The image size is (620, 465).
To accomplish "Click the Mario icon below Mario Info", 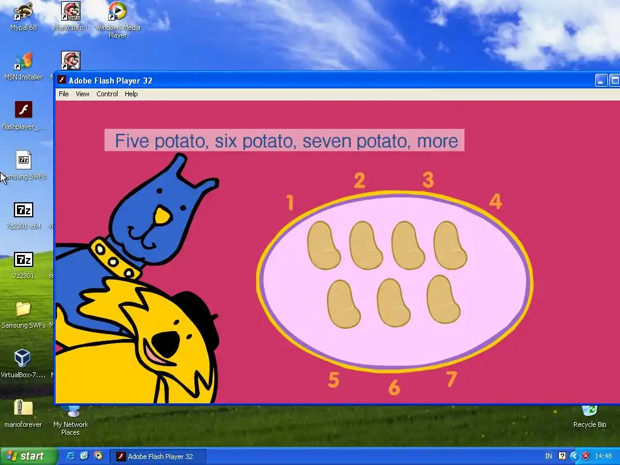I will (x=71, y=61).
